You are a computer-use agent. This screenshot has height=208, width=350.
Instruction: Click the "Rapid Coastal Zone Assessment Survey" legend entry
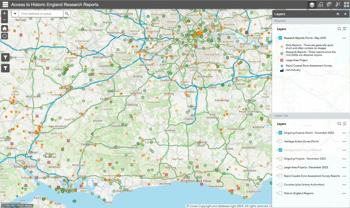tap(309, 66)
